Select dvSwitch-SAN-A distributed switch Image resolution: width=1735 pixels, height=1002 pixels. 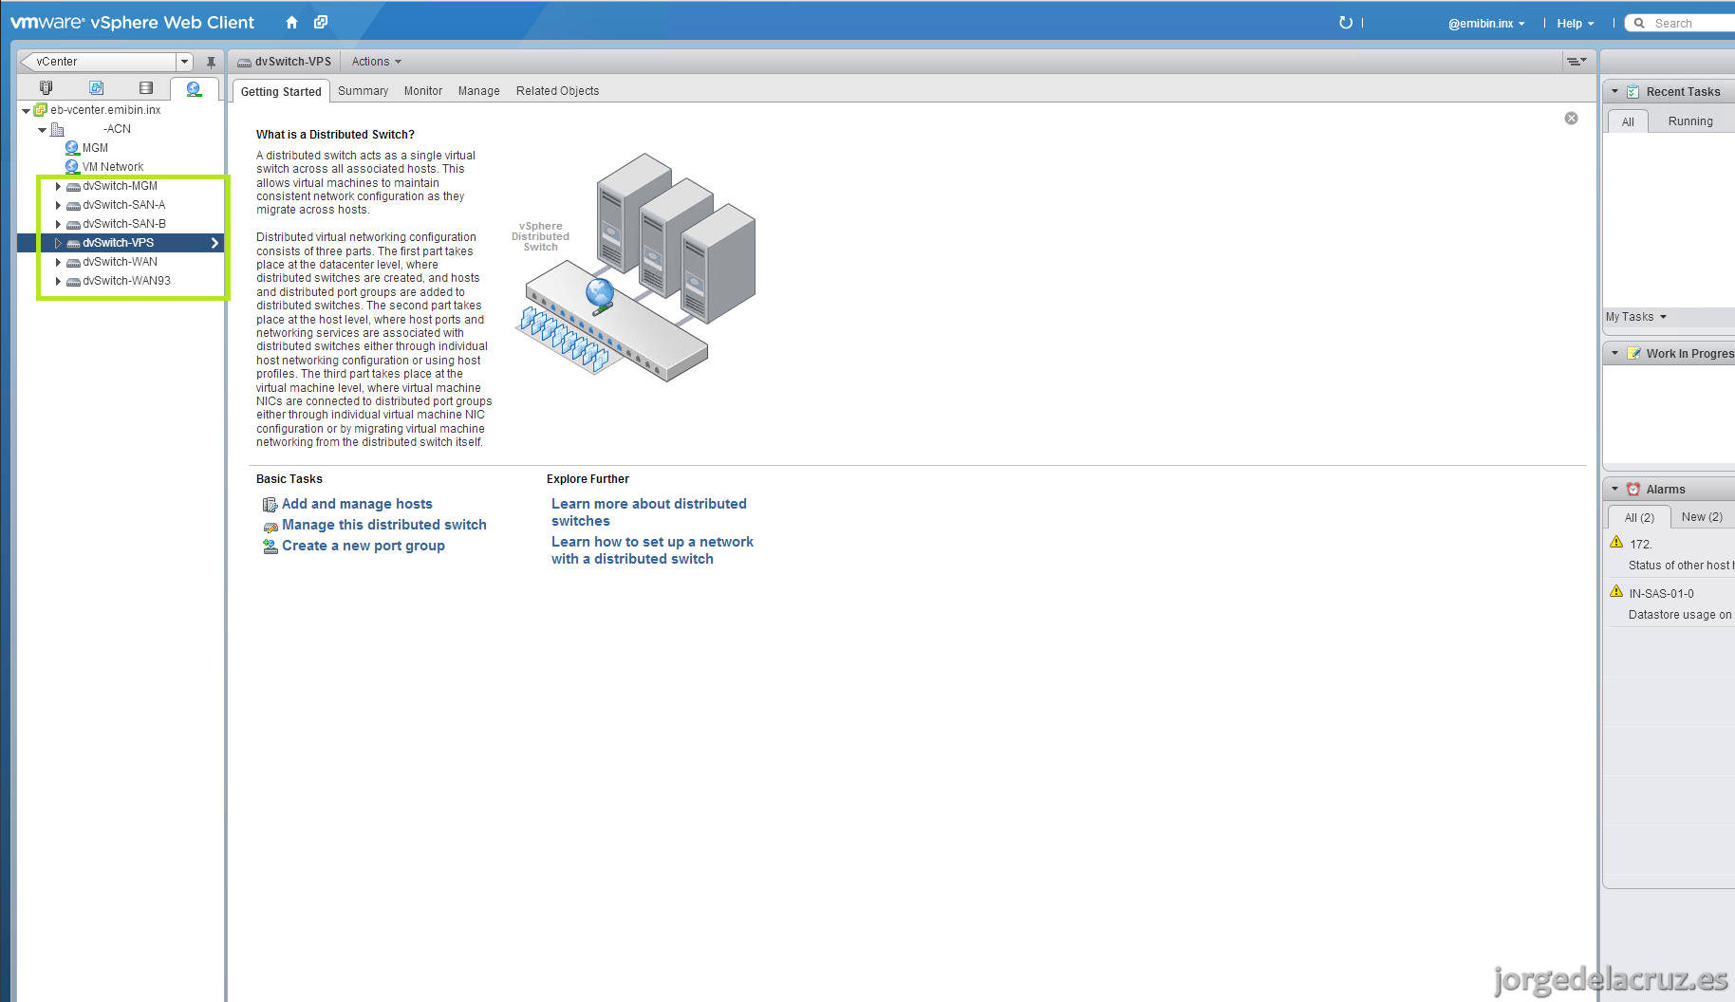coord(123,205)
